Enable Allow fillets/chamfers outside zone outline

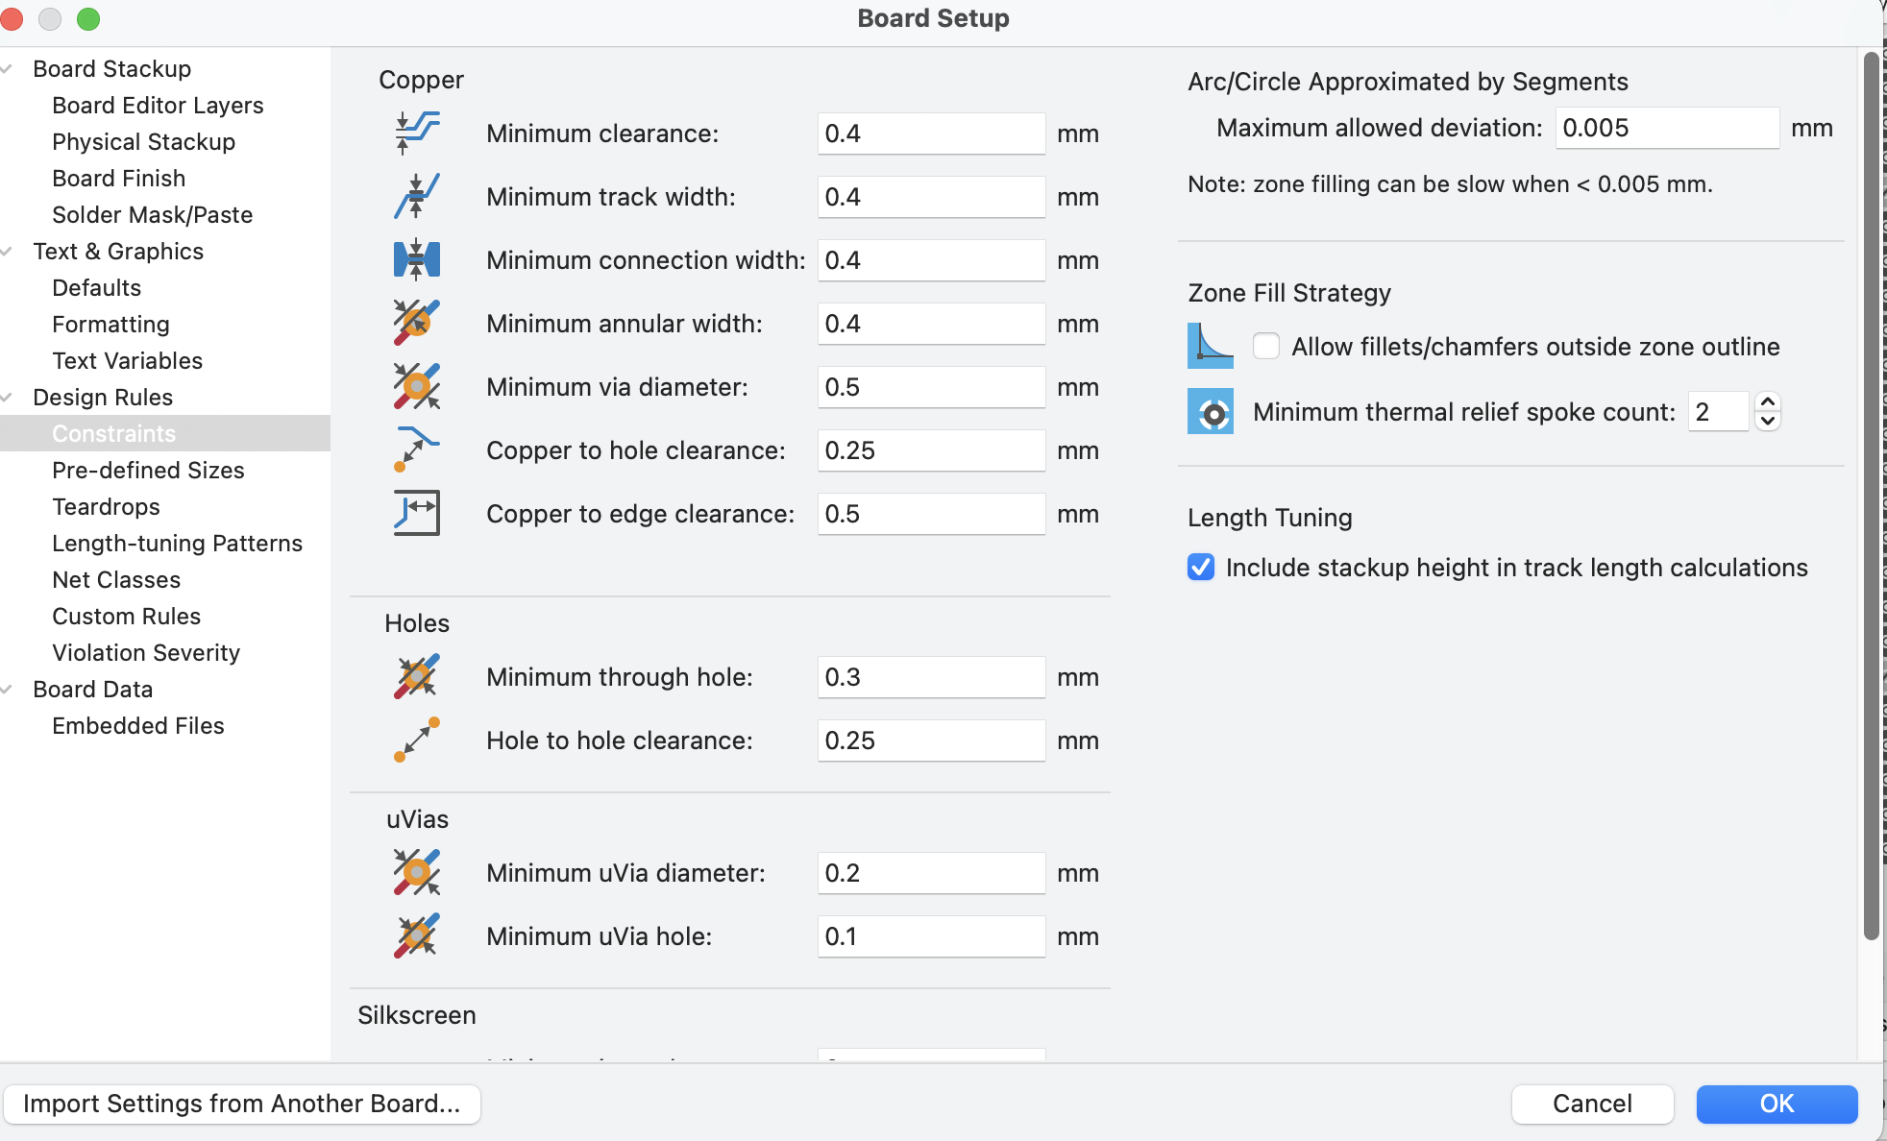click(1266, 347)
